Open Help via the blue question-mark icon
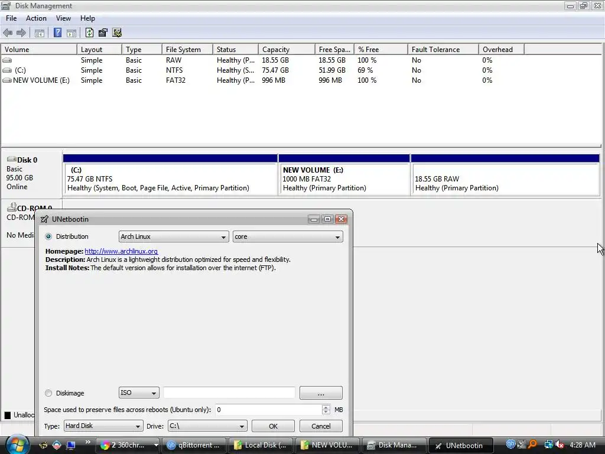Image resolution: width=605 pixels, height=454 pixels. click(57, 33)
